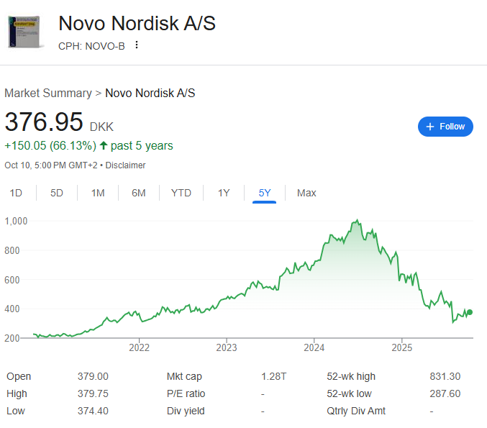Viewport: 487px width, 428px height.
Task: Open the Disclaimer link
Action: point(126,165)
